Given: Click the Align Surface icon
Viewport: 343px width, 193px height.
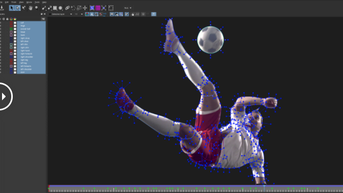Looking at the screenshot, I should click(x=104, y=8).
